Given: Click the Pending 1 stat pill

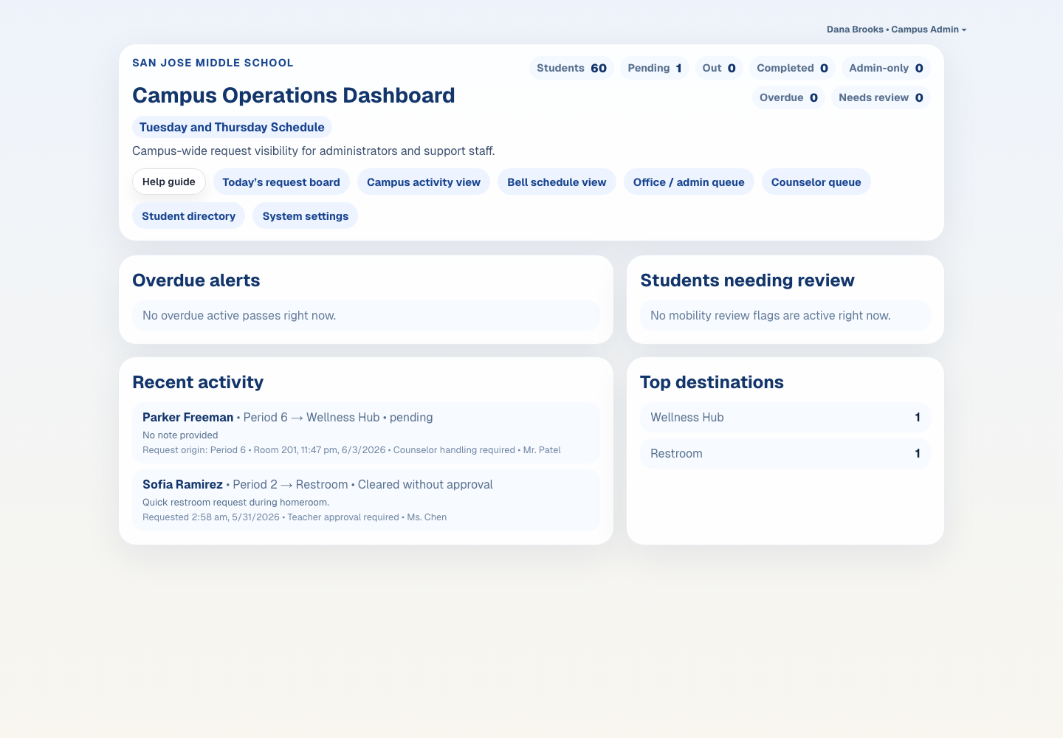Looking at the screenshot, I should (655, 68).
